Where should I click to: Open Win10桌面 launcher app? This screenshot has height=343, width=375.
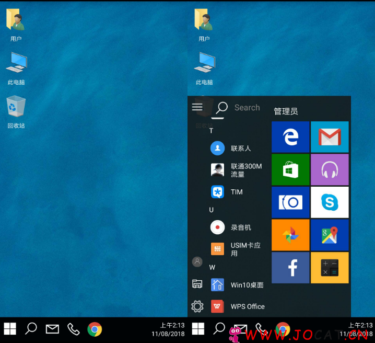[237, 285]
